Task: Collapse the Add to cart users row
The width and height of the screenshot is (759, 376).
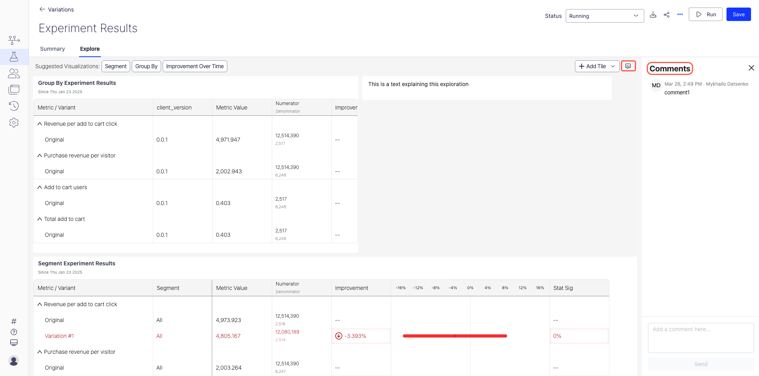Action: [x=40, y=187]
